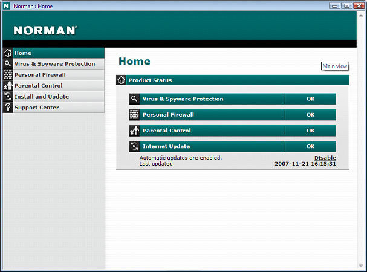Click the question mark icon beside Support Center
The image size is (367, 272).
click(x=8, y=107)
